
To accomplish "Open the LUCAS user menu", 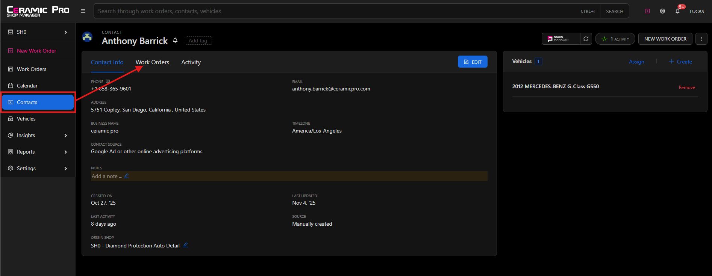I will pyautogui.click(x=697, y=11).
